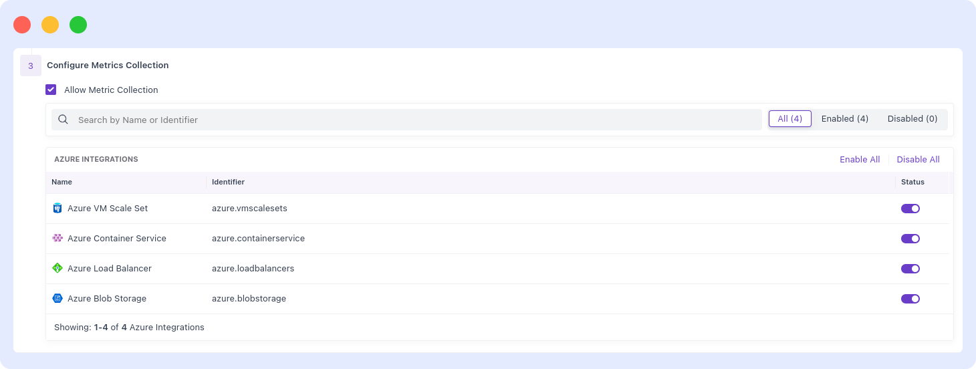Click the Azure Container Service icon
976x369 pixels.
tap(57, 239)
